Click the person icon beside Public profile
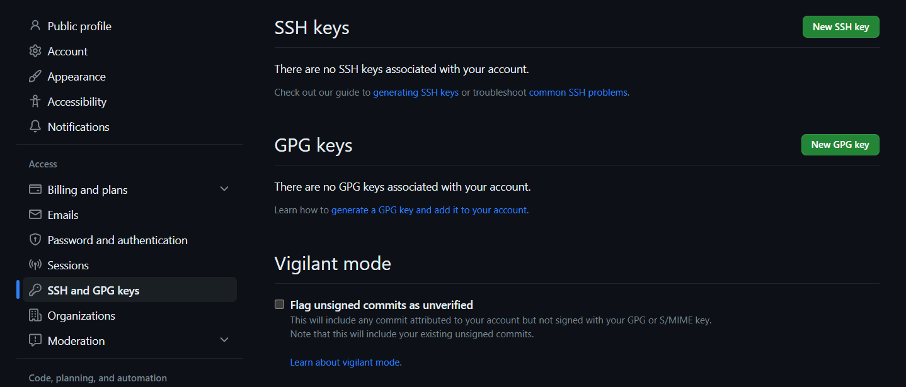Screen dimensions: 906x387 (35, 26)
